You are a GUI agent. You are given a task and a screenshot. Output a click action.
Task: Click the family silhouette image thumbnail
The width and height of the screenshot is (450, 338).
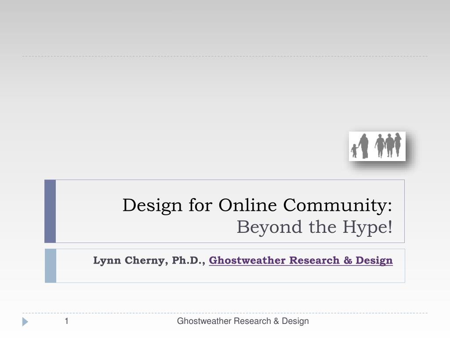(x=377, y=146)
